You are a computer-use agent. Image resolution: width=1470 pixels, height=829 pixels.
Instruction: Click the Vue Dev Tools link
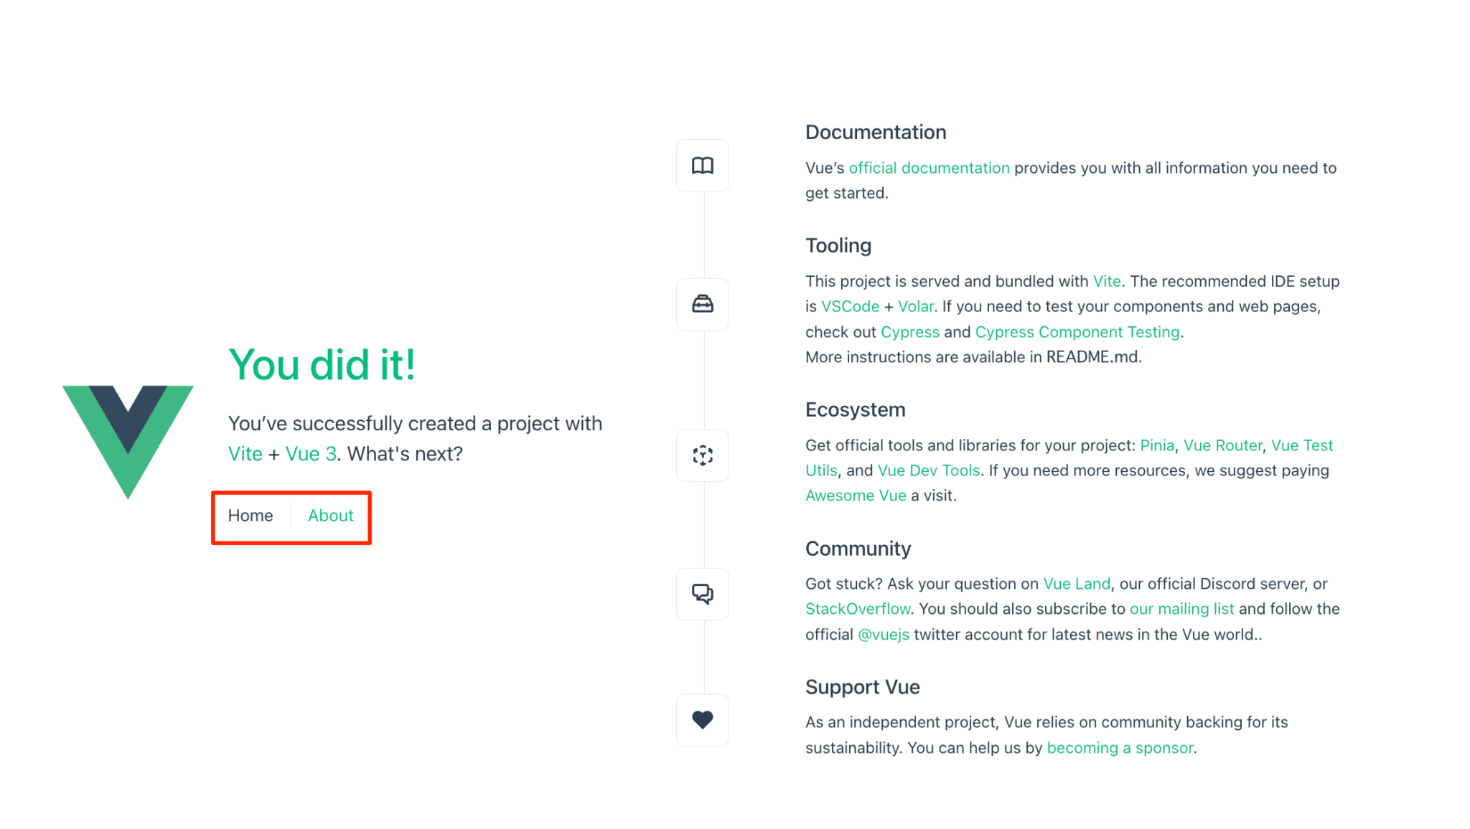928,470
